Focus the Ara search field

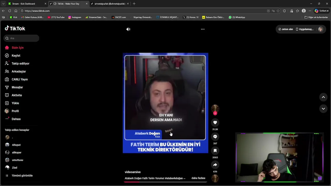(x=21, y=38)
